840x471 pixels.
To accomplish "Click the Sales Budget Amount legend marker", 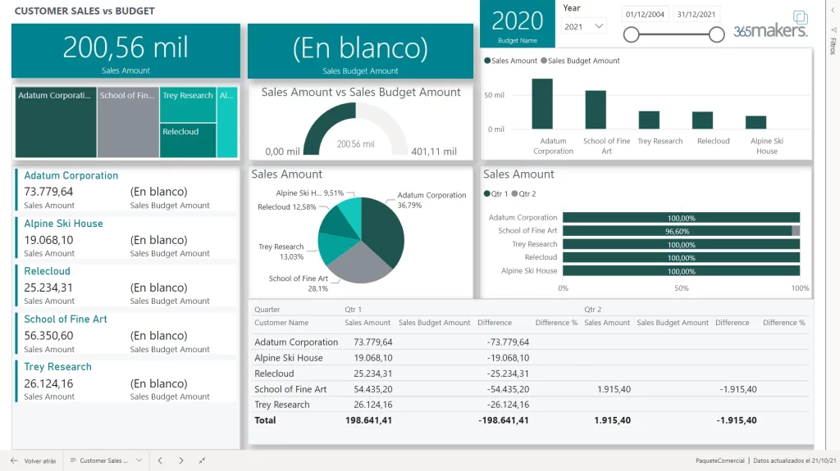I will coord(544,61).
